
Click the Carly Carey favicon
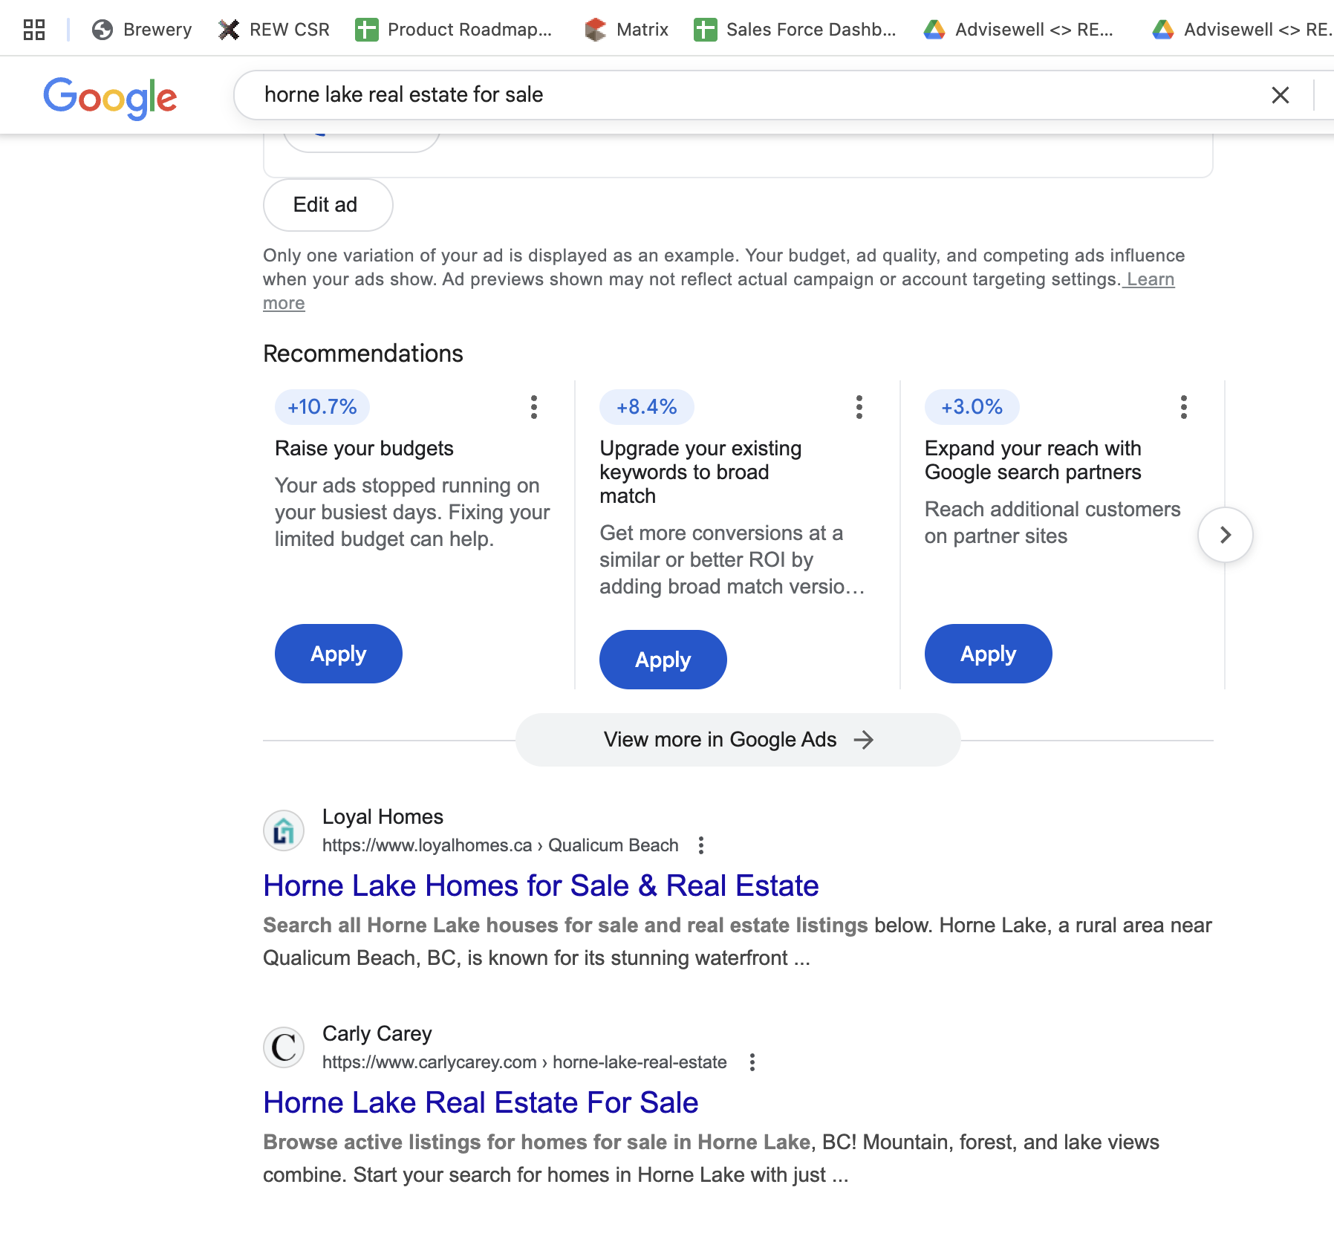[284, 1047]
